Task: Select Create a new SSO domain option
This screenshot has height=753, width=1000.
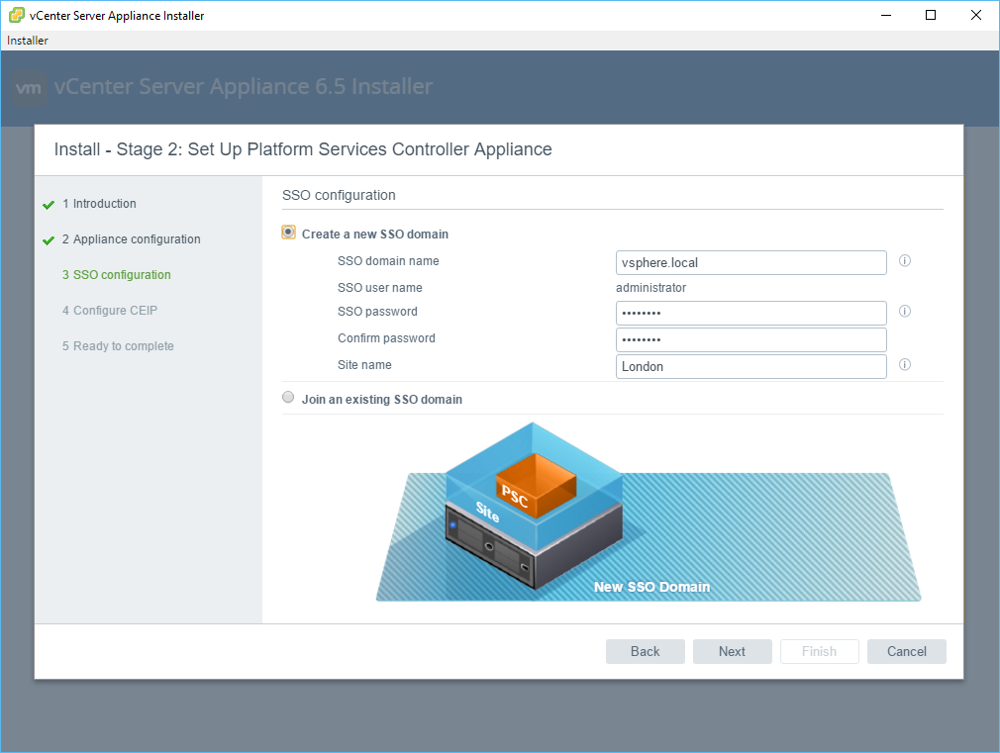Action: click(x=288, y=233)
